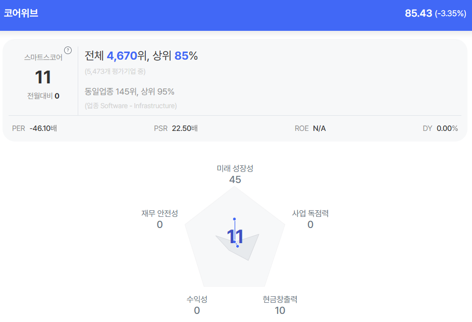The image size is (472, 322).
Task: Click the DY 0.00% metric
Action: click(440, 128)
